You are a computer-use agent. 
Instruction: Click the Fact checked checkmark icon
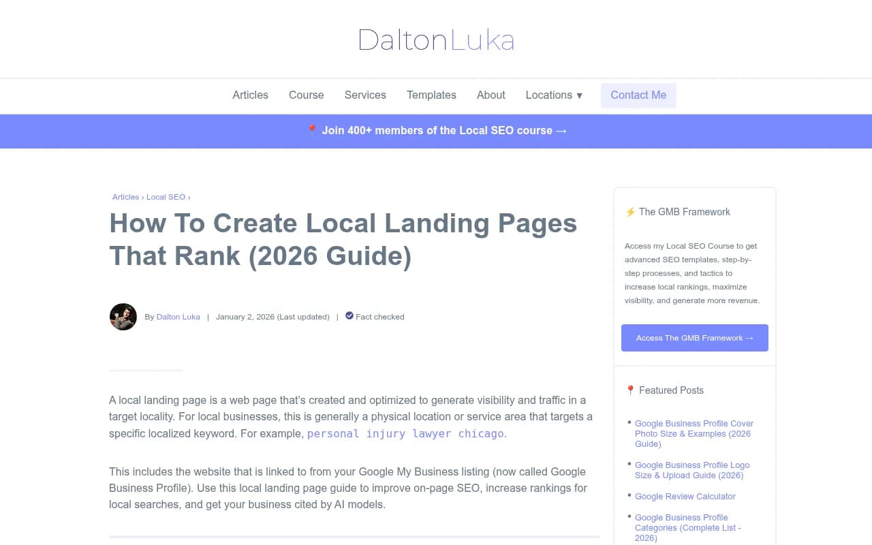tap(349, 316)
